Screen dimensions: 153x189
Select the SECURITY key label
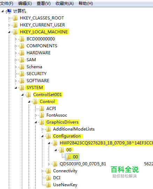(x=37, y=74)
